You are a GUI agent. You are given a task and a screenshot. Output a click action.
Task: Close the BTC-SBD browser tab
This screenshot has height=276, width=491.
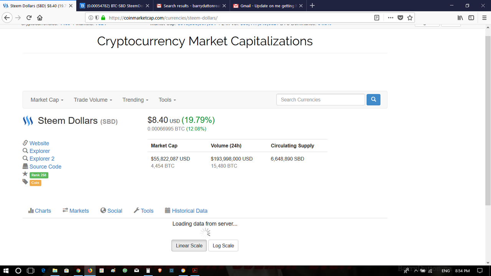(147, 6)
